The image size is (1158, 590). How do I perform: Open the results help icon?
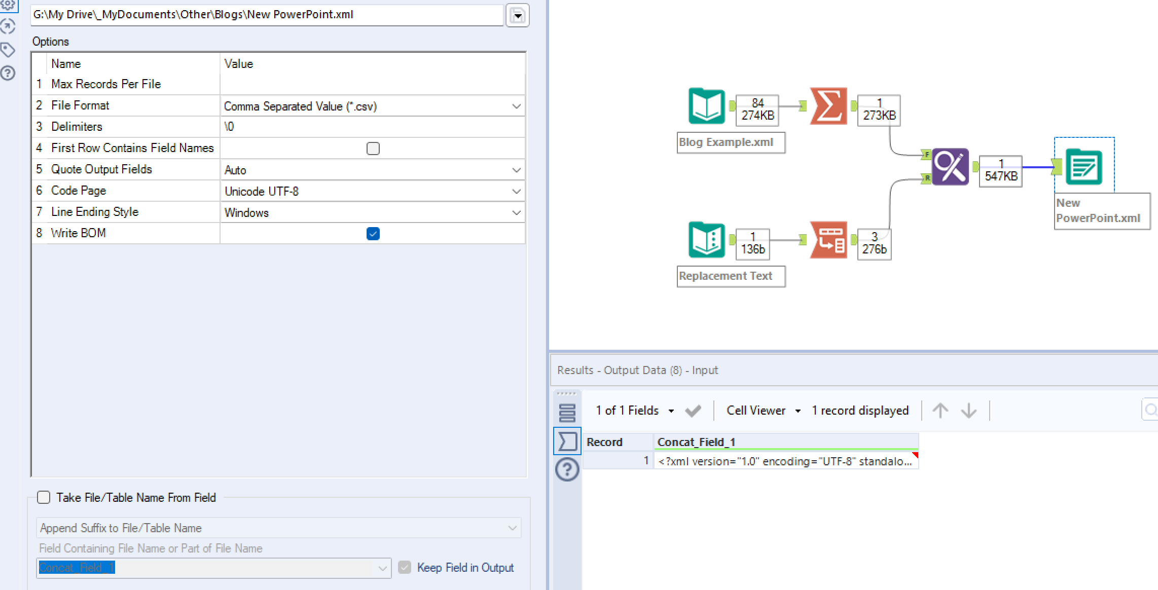pos(567,469)
